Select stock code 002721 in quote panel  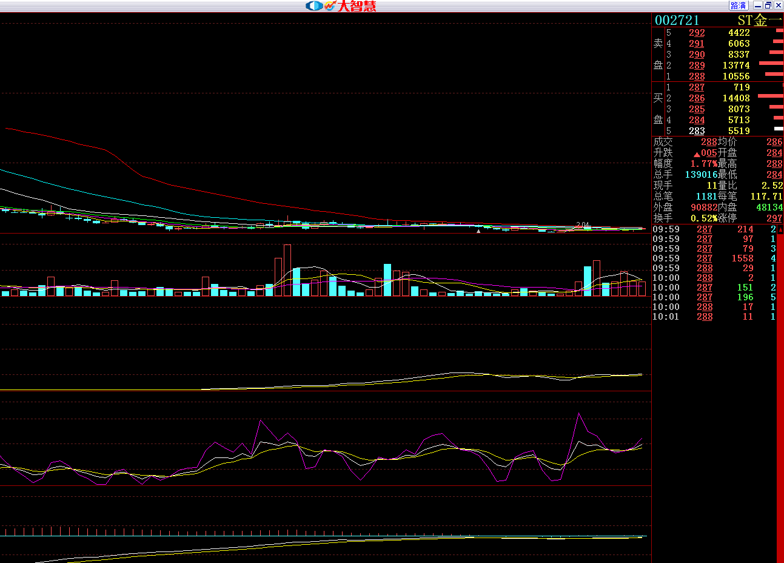(677, 20)
